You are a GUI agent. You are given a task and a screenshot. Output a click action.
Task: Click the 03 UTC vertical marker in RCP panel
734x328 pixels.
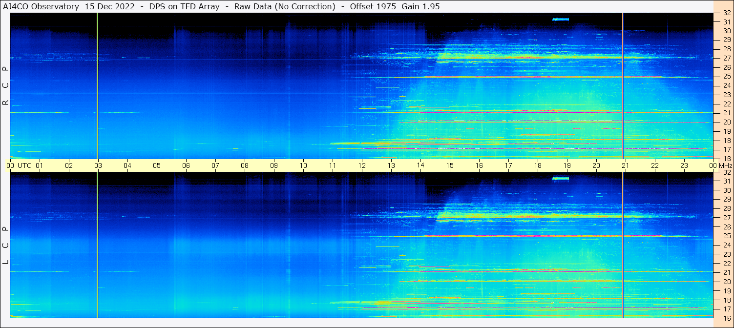coord(97,86)
